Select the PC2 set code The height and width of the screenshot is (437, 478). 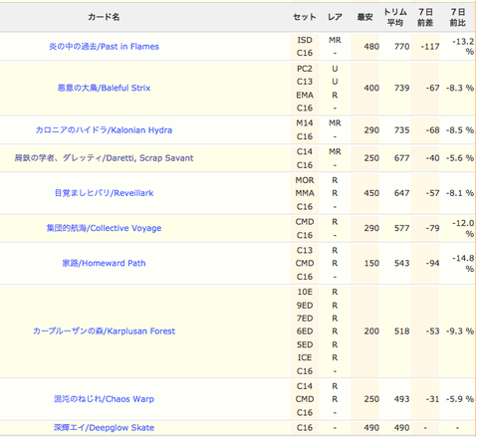(305, 69)
